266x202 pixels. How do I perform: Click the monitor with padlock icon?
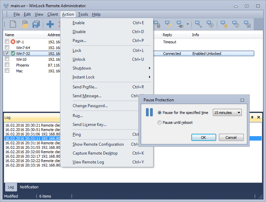pos(157,24)
